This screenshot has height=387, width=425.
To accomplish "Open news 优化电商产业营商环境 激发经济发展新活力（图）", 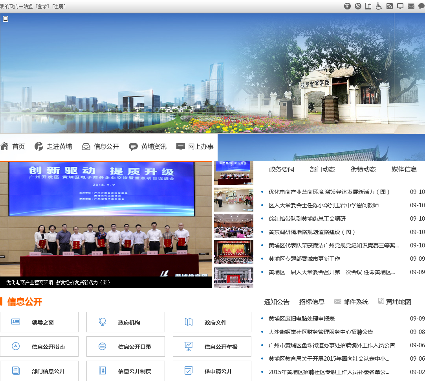I will tap(329, 192).
